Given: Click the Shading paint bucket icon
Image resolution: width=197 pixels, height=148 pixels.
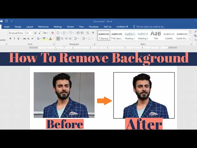Looking at the screenshot, I should [x=83, y=39].
